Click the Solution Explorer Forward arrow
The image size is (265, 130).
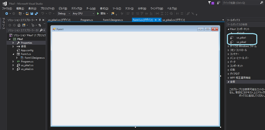point(14,25)
